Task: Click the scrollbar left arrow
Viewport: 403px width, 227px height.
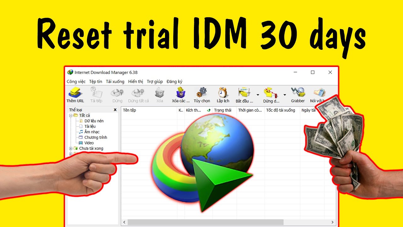Action: [x=124, y=222]
